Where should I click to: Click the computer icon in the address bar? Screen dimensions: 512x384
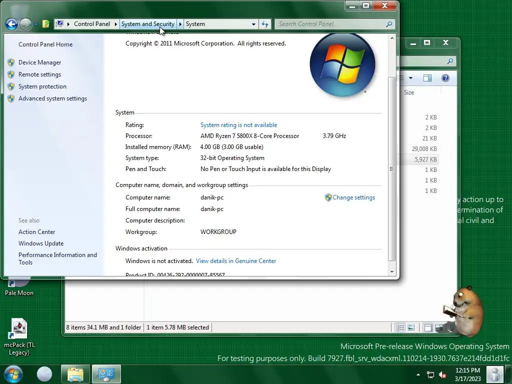tap(60, 24)
